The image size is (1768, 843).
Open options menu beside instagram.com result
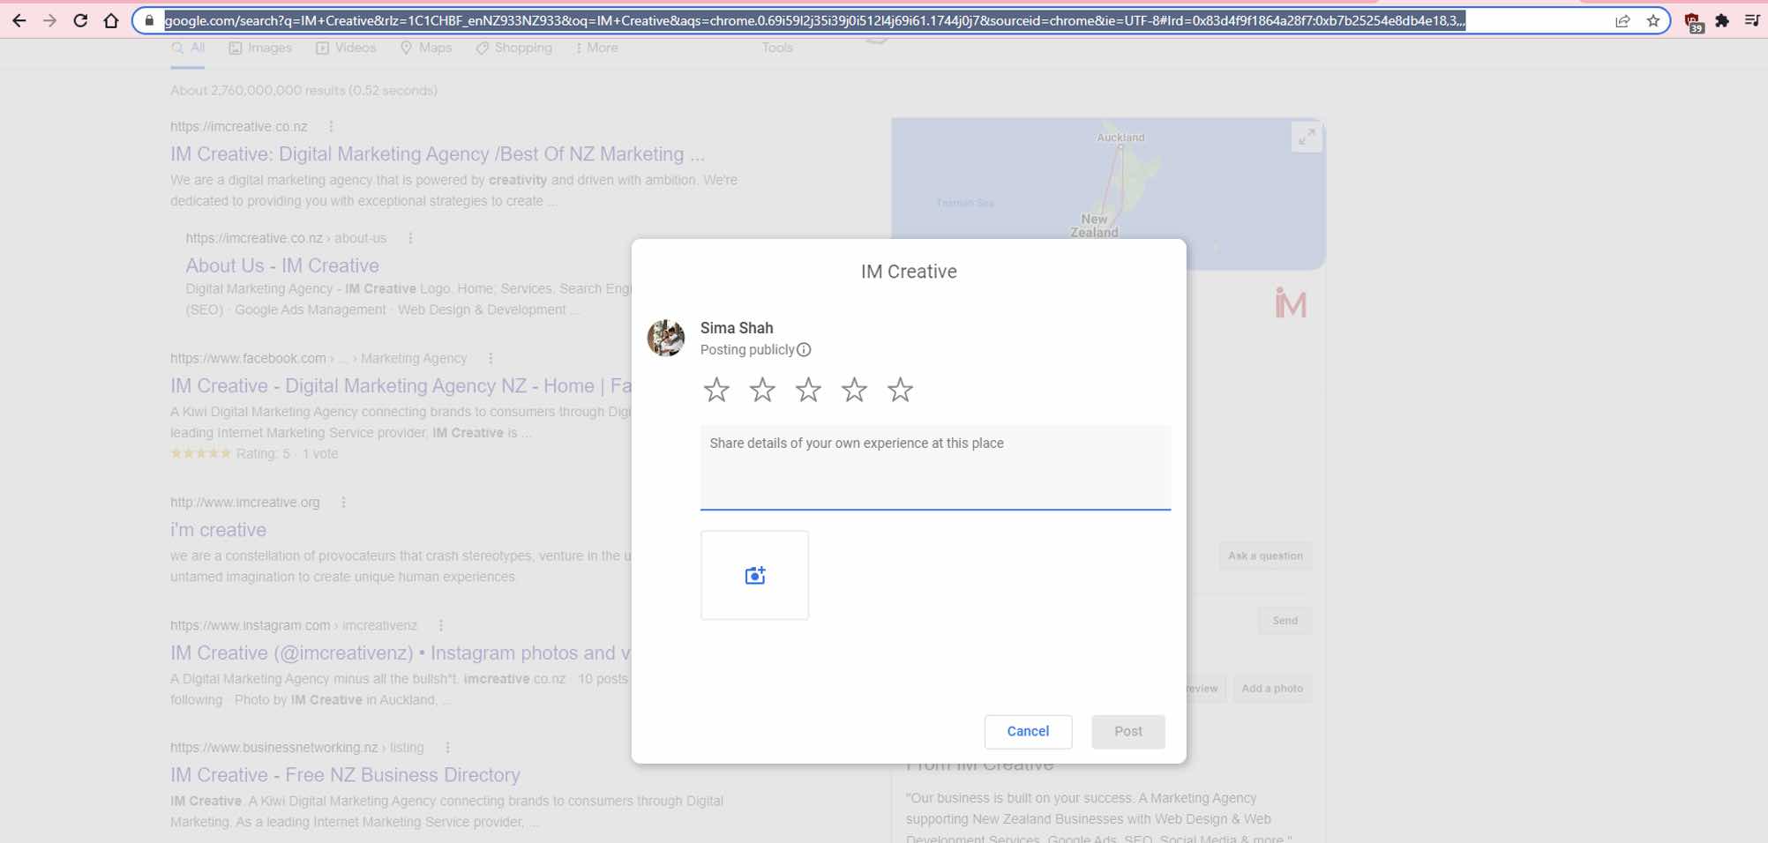click(441, 625)
